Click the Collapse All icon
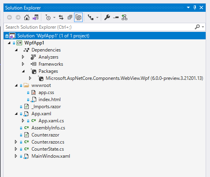Screen dimensions: 210x177 tap(70, 18)
